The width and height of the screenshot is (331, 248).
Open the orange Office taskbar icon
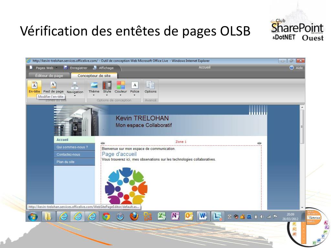148,216
